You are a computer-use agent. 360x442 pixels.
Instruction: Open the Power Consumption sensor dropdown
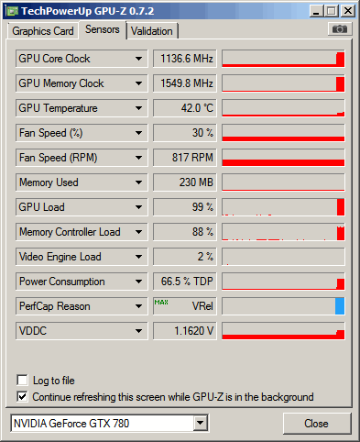coord(138,282)
